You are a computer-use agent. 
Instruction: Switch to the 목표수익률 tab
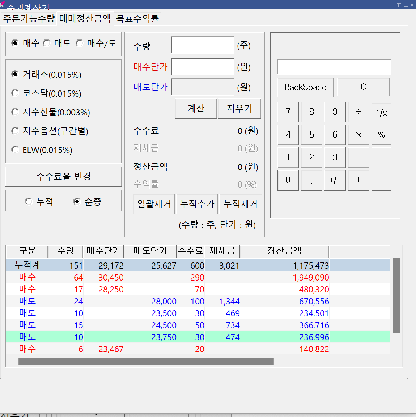click(x=138, y=18)
